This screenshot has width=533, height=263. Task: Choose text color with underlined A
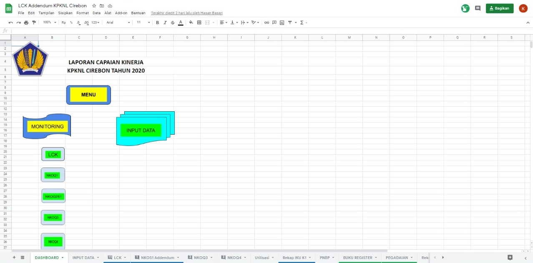tap(181, 23)
